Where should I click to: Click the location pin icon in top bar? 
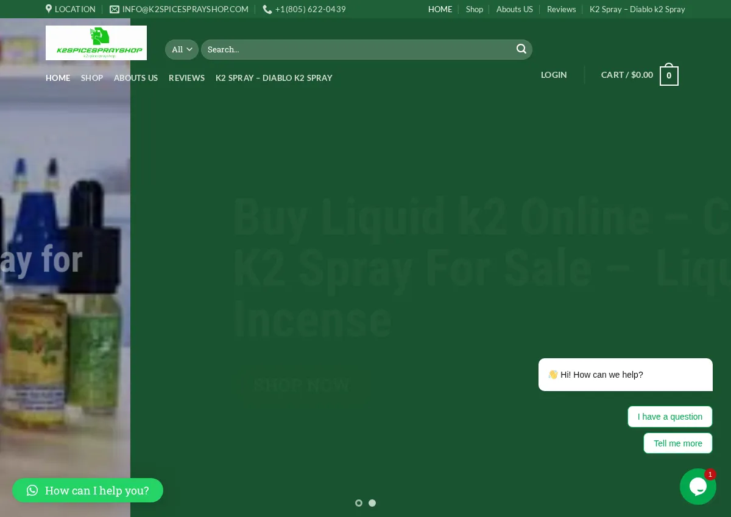pyautogui.click(x=49, y=9)
